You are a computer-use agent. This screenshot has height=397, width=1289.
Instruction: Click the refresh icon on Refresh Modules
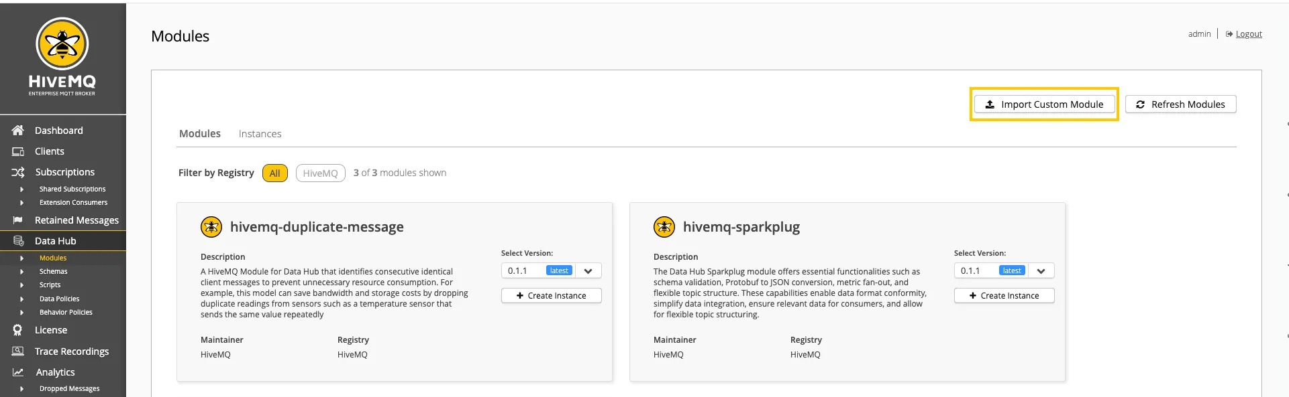click(x=1140, y=104)
